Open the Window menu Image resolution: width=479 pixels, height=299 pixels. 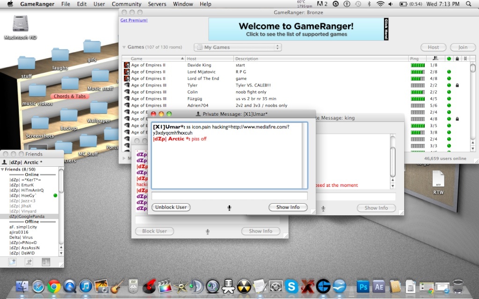[x=183, y=4]
